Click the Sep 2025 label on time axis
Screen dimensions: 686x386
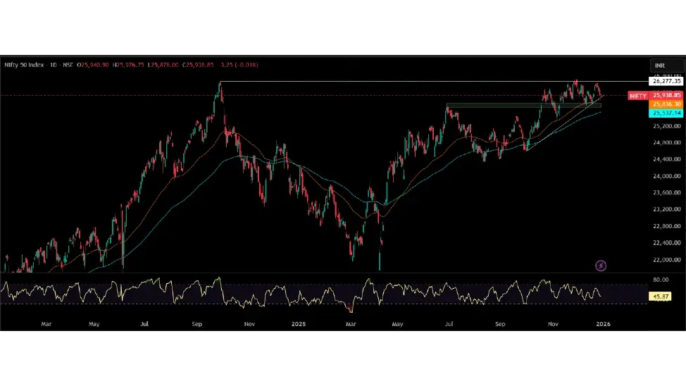point(500,324)
